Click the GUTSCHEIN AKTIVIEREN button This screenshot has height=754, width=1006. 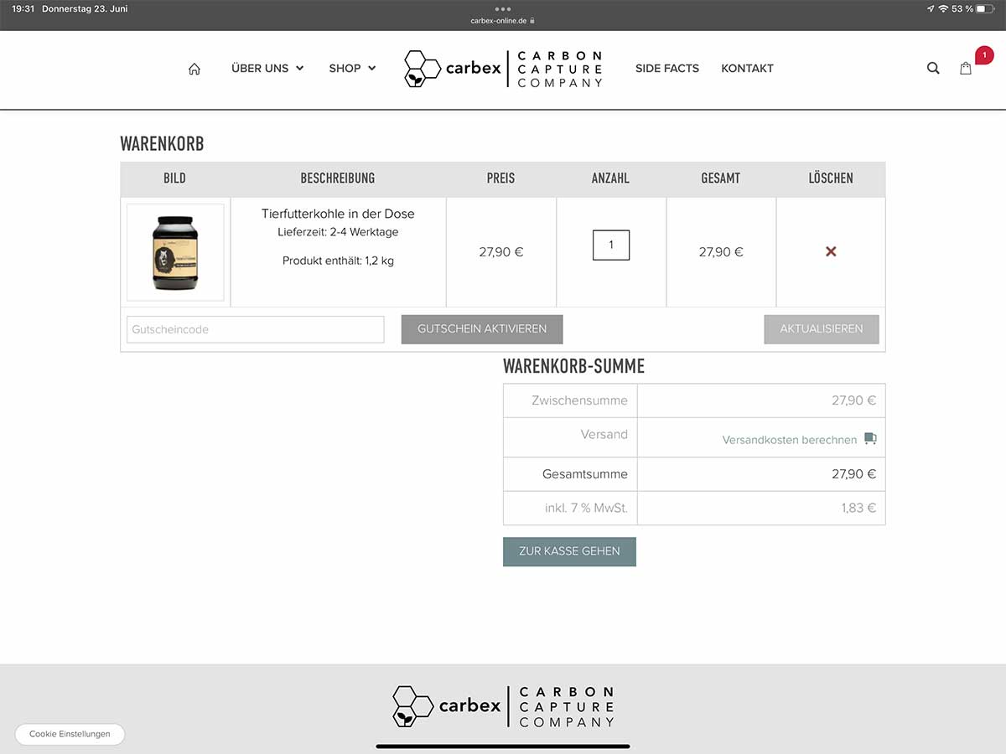tap(482, 329)
